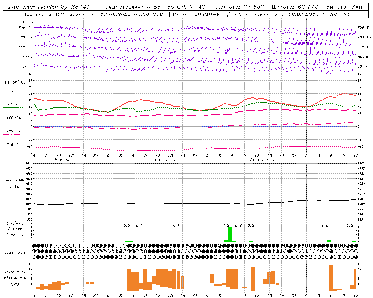Image resolution: width=373 pixels, height=298 pixels.
Task: Click the 19 августа date label
Action: (163, 160)
